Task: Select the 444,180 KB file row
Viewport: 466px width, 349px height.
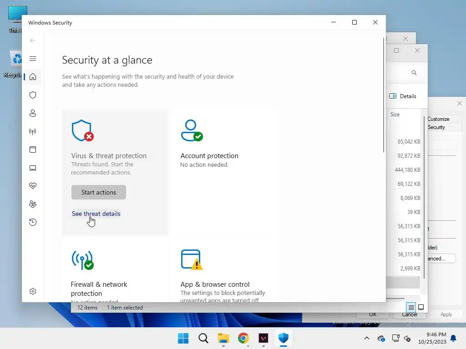Action: coord(407,170)
